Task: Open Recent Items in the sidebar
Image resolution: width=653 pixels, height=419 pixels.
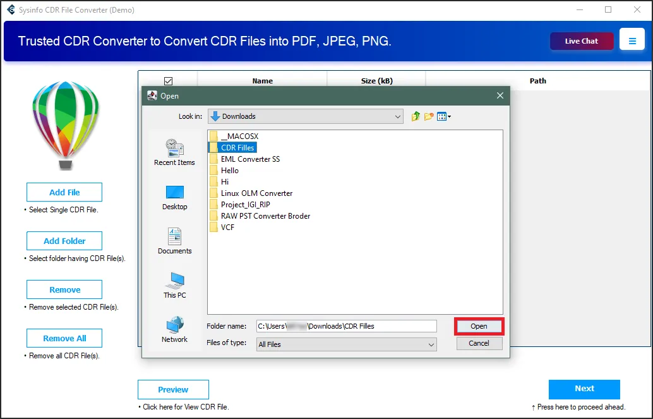Action: (174, 152)
